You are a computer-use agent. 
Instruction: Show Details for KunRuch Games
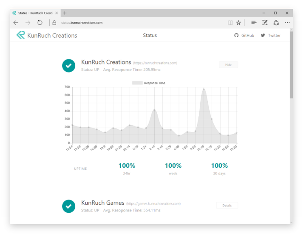click(x=227, y=205)
